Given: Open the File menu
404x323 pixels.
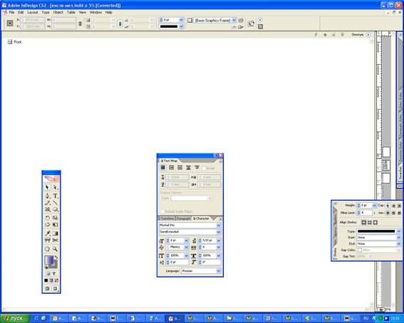Looking at the screenshot, I should (11, 12).
